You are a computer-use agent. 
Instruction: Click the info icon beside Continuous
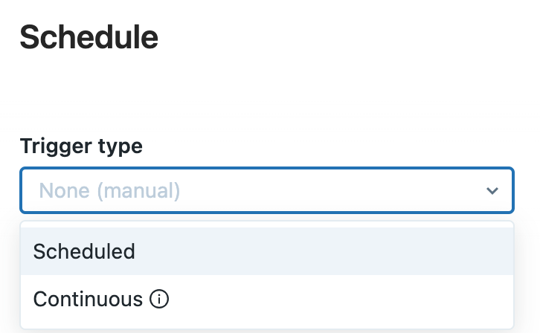click(159, 300)
